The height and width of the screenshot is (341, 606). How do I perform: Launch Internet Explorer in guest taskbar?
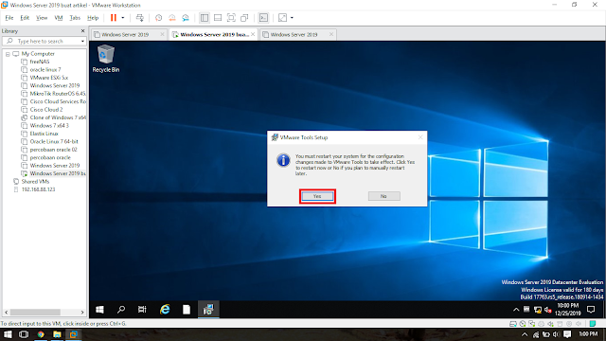tap(165, 310)
